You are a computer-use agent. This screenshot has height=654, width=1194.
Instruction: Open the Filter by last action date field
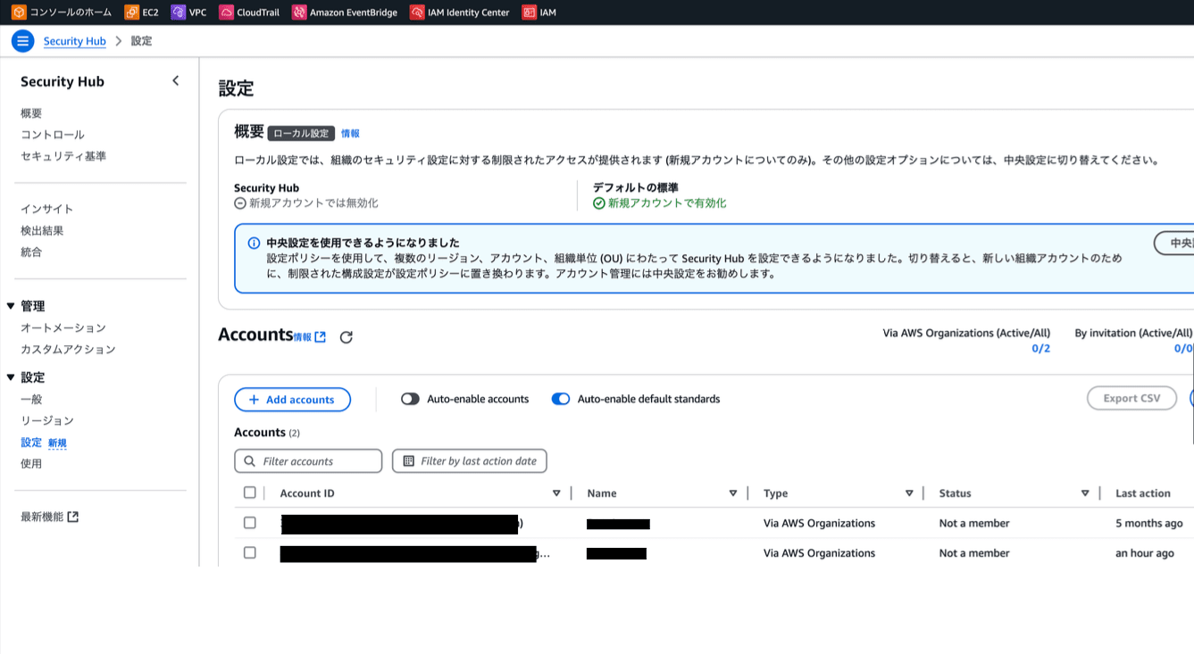(470, 461)
